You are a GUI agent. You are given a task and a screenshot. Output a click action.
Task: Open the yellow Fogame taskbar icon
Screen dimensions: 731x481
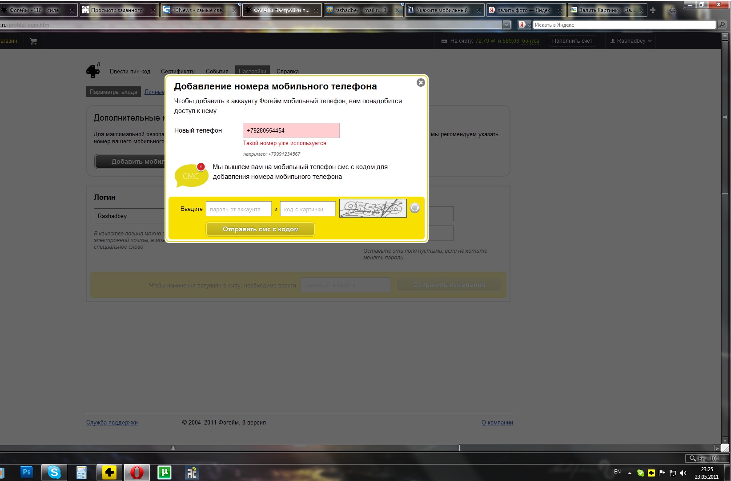(x=109, y=472)
